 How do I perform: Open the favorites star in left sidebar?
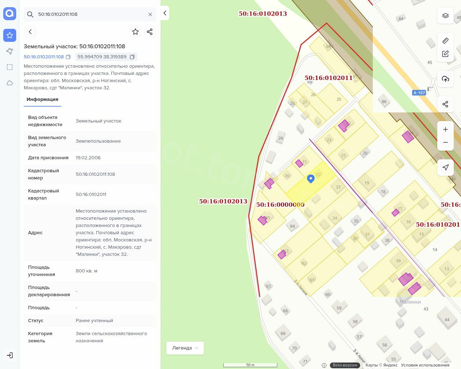(x=10, y=35)
